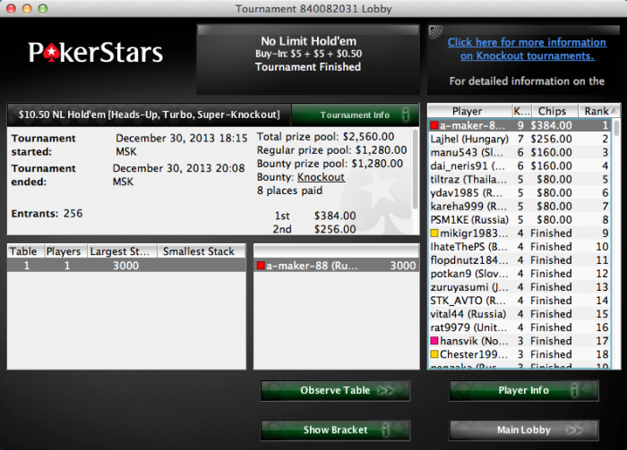Click sound wave icon in the top info panel
Screen dimensions: 627x450
pos(435,31)
